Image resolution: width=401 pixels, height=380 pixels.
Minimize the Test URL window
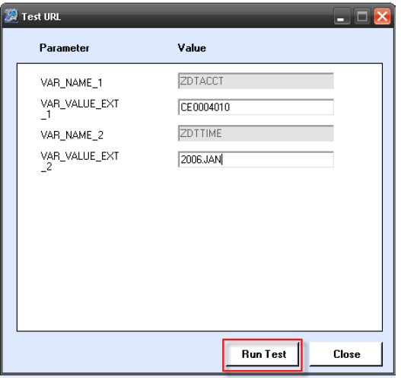(342, 17)
